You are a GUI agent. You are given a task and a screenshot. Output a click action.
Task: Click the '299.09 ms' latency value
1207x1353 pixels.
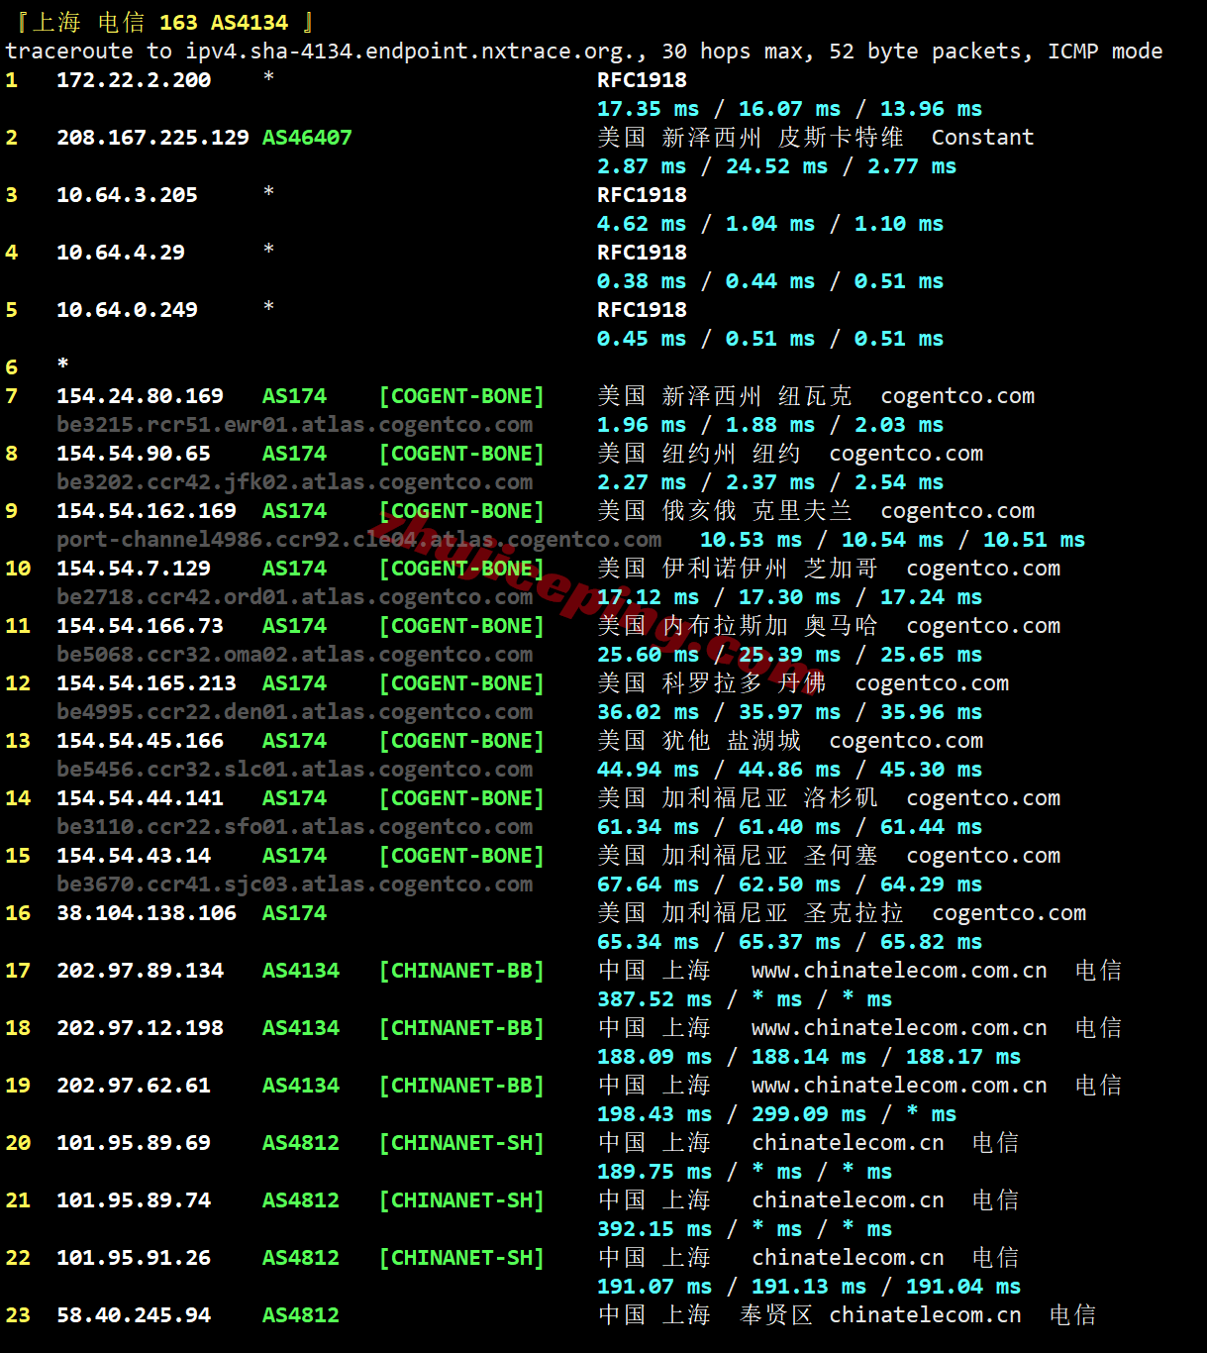coord(809,1114)
